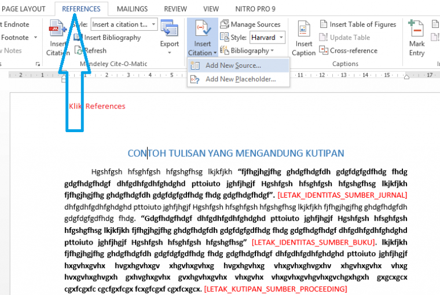
Task: Click the Insert Table of Figures icon
Action: pyautogui.click(x=324, y=24)
